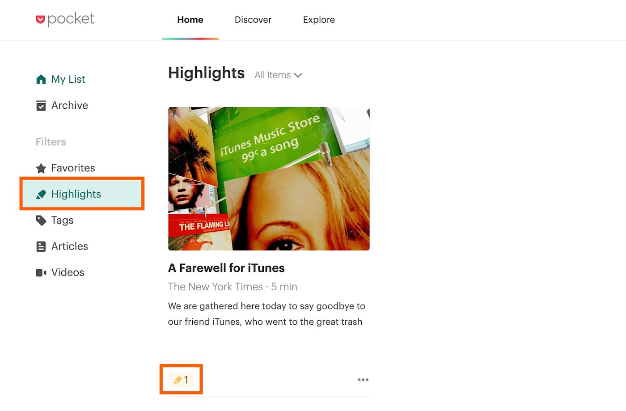Click the Videos camera icon
Viewport: 626px width, 411px height.
point(41,272)
